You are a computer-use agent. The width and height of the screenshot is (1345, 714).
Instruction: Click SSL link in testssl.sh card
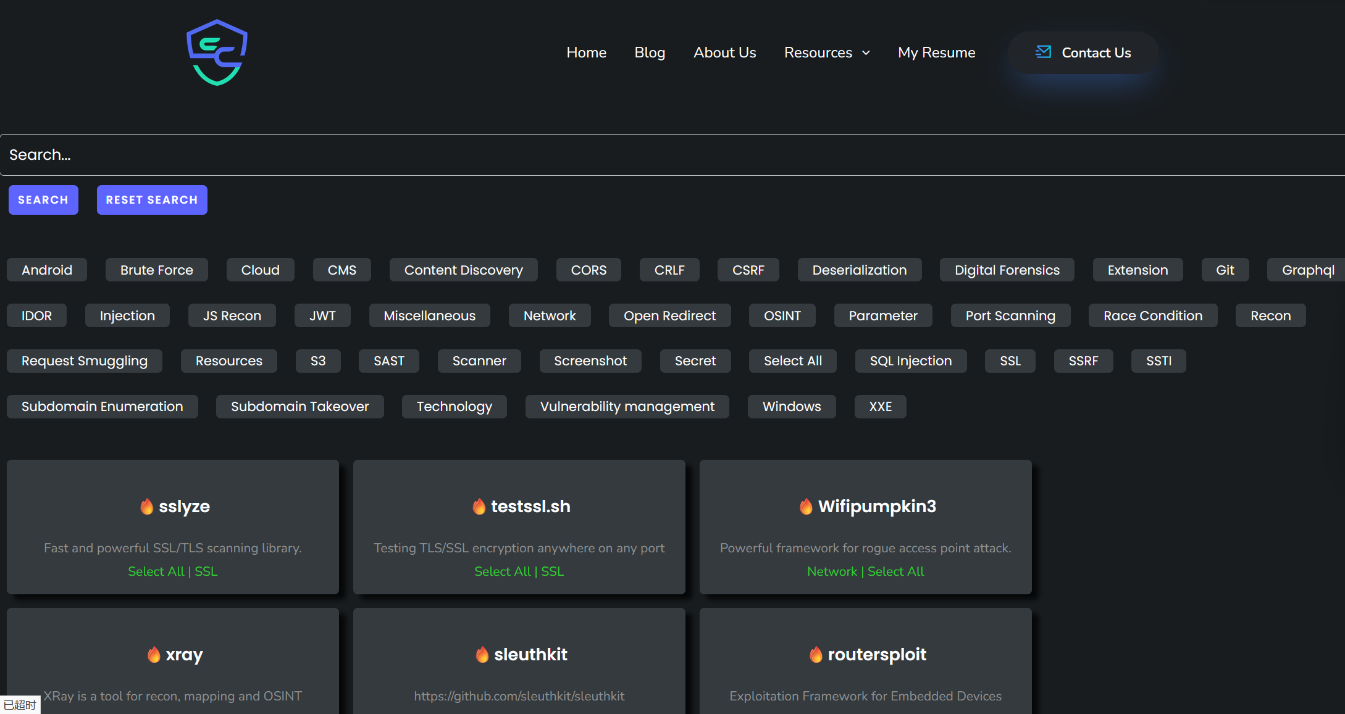click(553, 571)
